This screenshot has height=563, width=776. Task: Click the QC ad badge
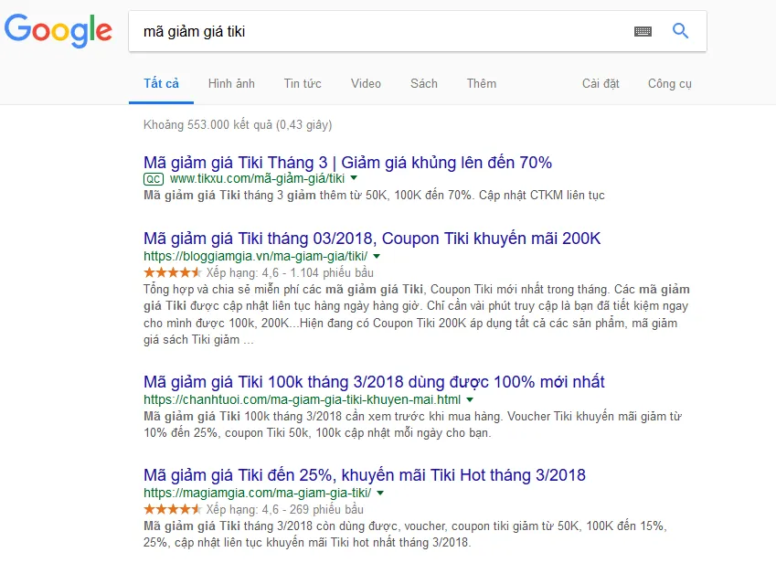pyautogui.click(x=154, y=179)
